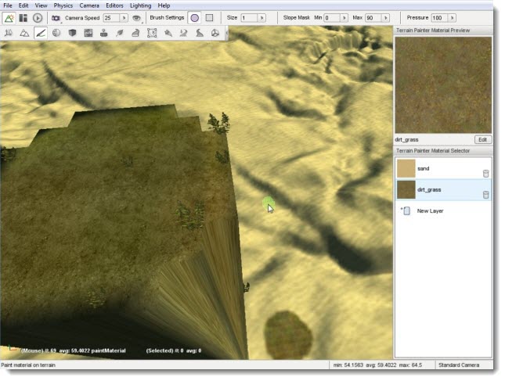Select the circle brush shape

pos(194,17)
